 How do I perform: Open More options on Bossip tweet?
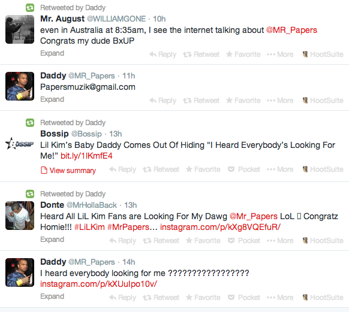(280, 169)
